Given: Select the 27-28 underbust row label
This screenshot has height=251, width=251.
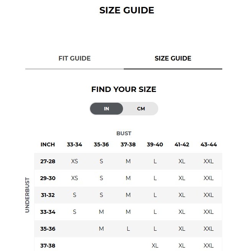Looking at the screenshot, I should pyautogui.click(x=48, y=161).
